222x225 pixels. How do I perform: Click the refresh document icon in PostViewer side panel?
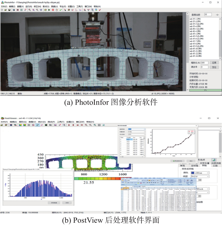pyautogui.click(x=214, y=160)
